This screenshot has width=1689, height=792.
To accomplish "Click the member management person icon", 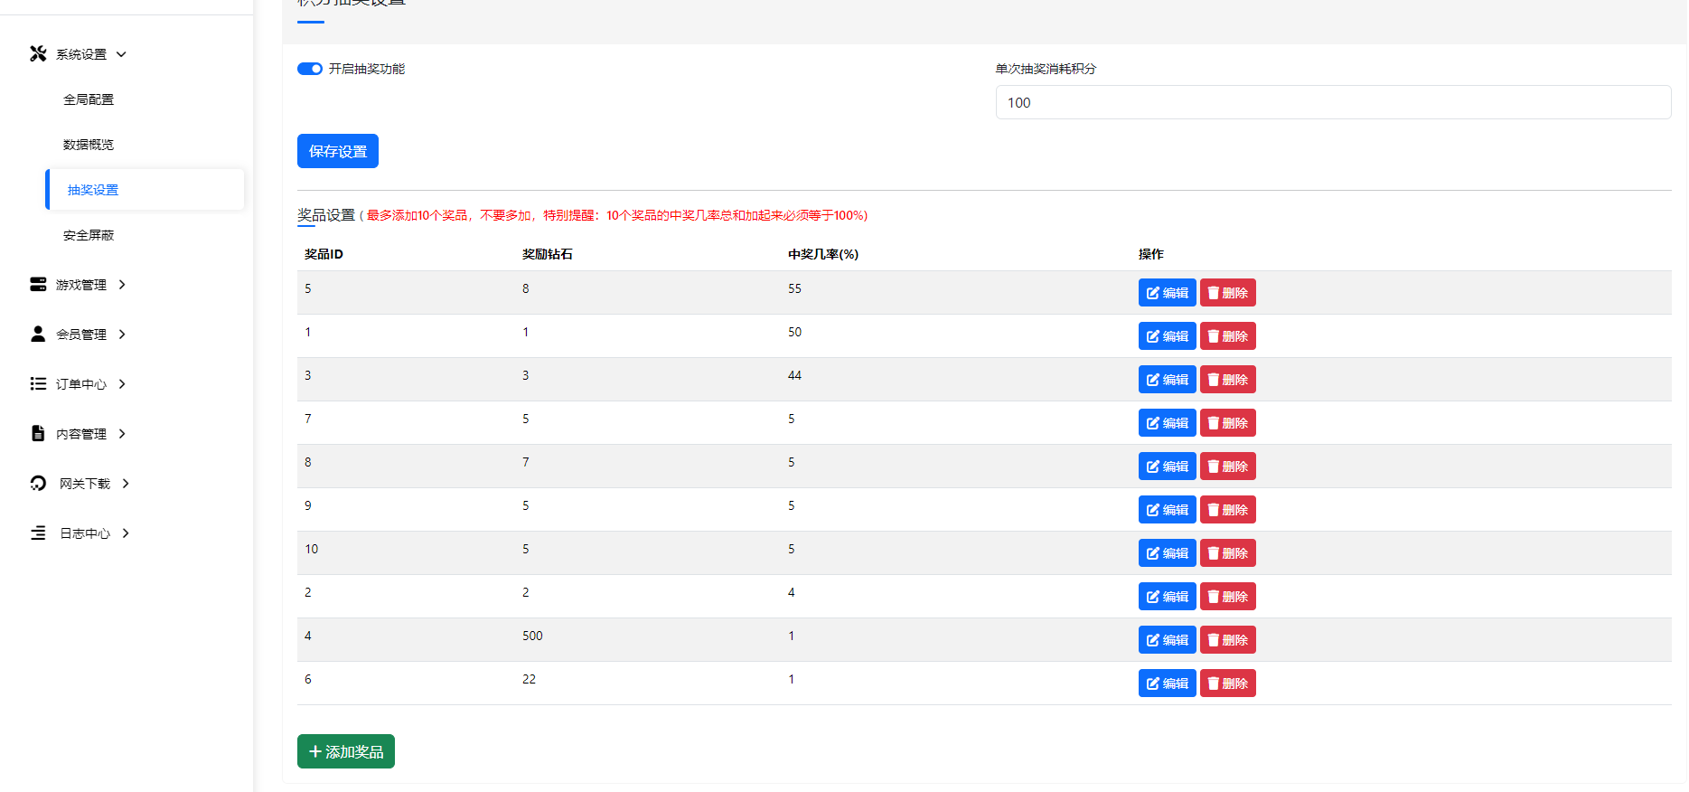I will (38, 335).
